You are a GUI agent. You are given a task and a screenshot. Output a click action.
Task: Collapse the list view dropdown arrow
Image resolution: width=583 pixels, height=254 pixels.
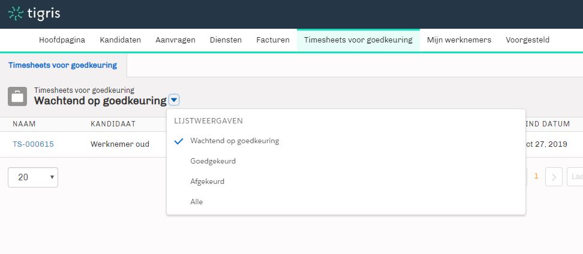[175, 100]
